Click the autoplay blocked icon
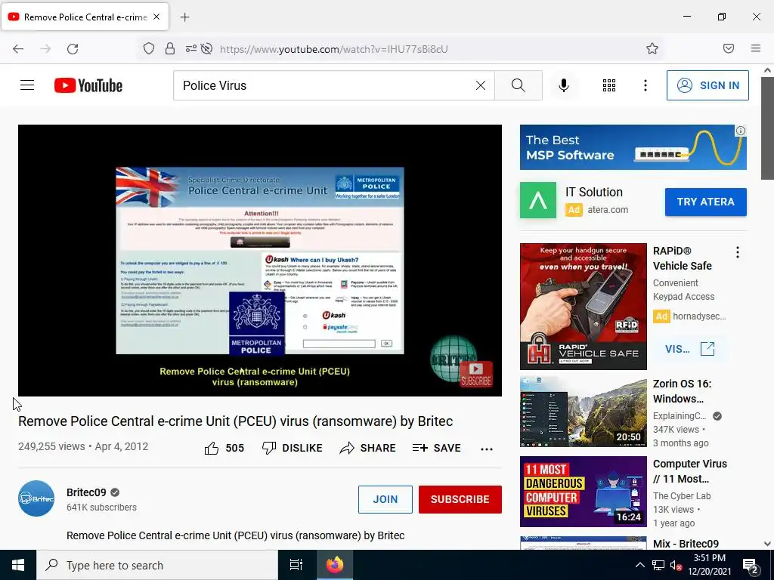 pyautogui.click(x=207, y=48)
